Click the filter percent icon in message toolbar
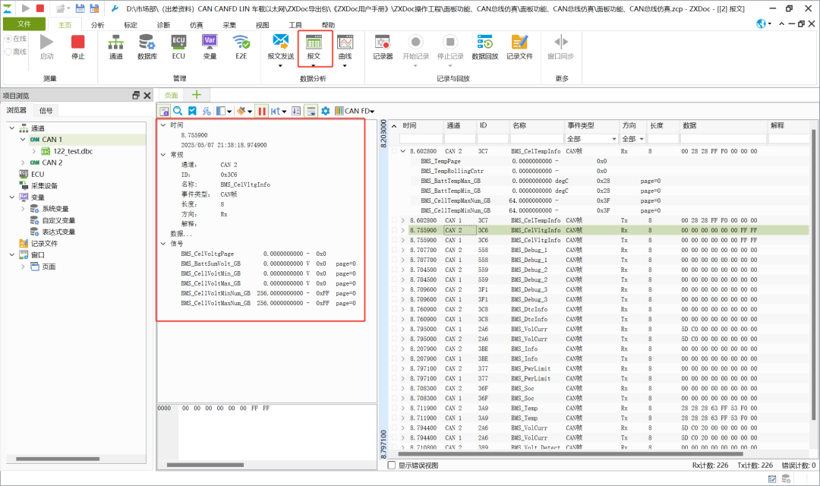Viewport: 820px width, 486px height. [x=207, y=111]
